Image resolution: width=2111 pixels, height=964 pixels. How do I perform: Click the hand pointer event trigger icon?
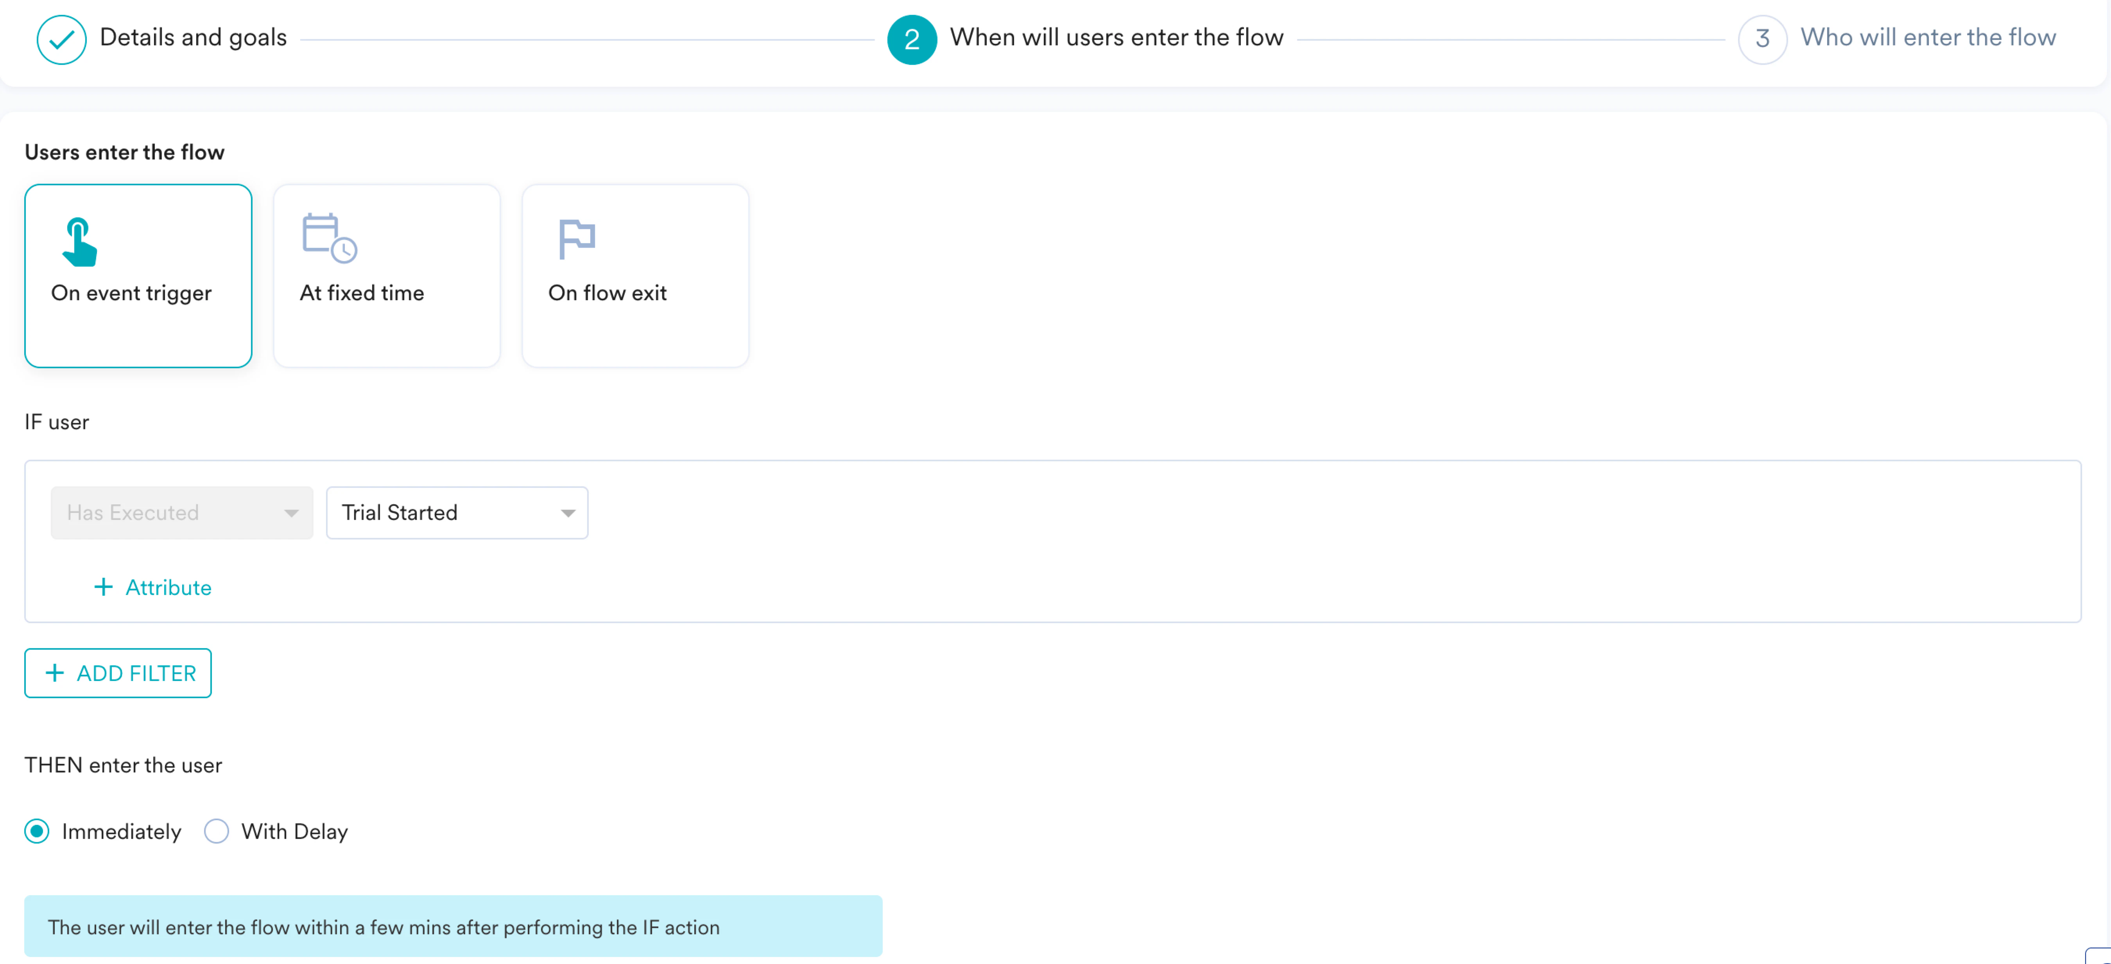click(79, 242)
